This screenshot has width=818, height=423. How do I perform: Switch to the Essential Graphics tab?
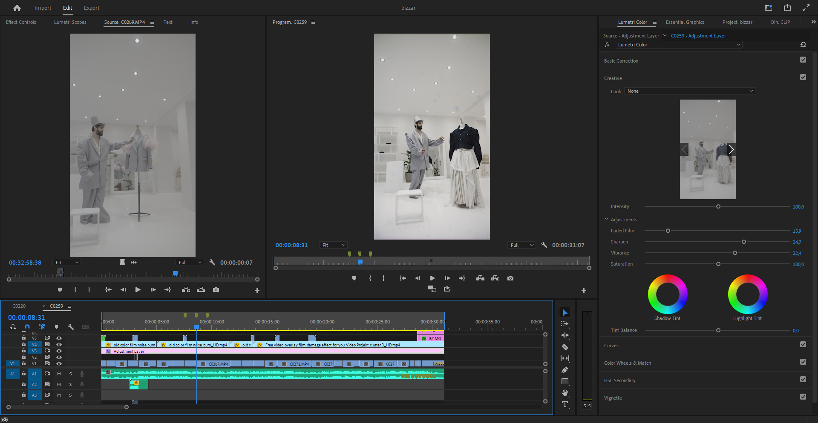[685, 22]
